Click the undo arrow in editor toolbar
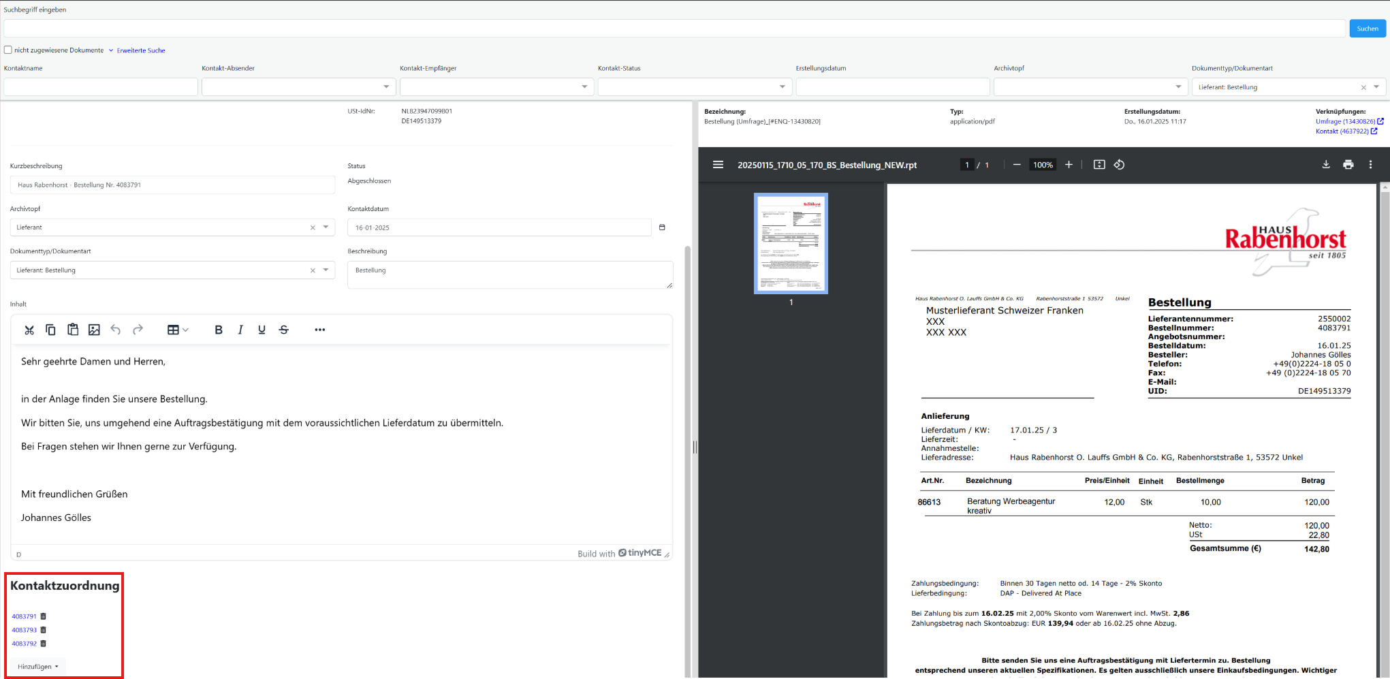This screenshot has height=679, width=1390. click(x=116, y=330)
